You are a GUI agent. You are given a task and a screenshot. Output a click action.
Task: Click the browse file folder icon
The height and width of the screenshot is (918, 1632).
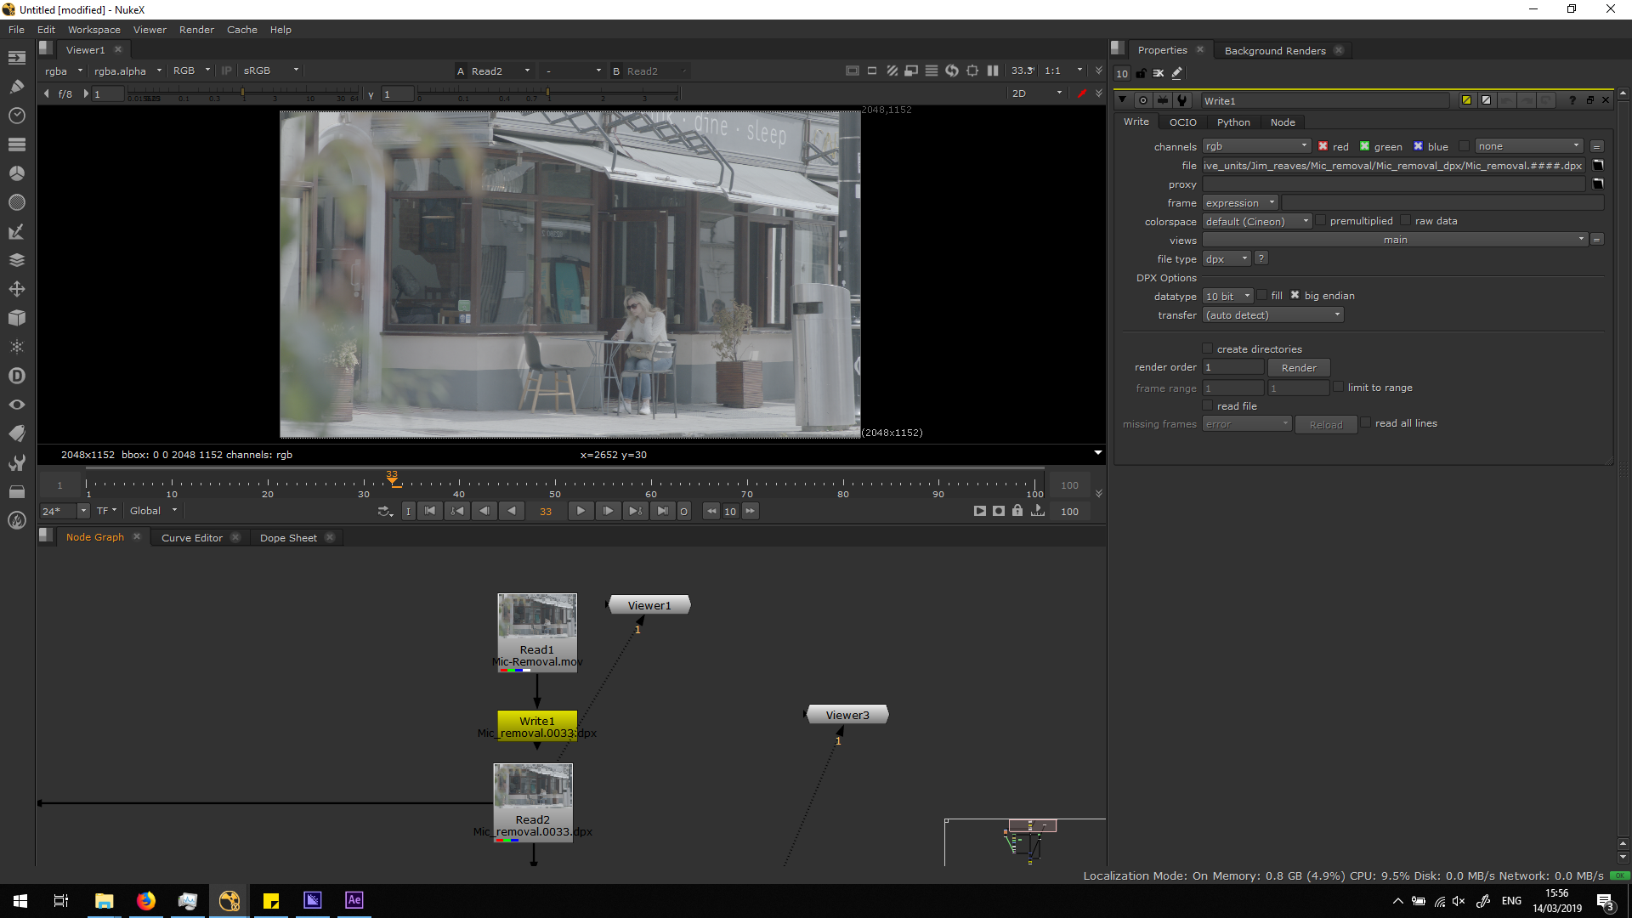point(1598,166)
